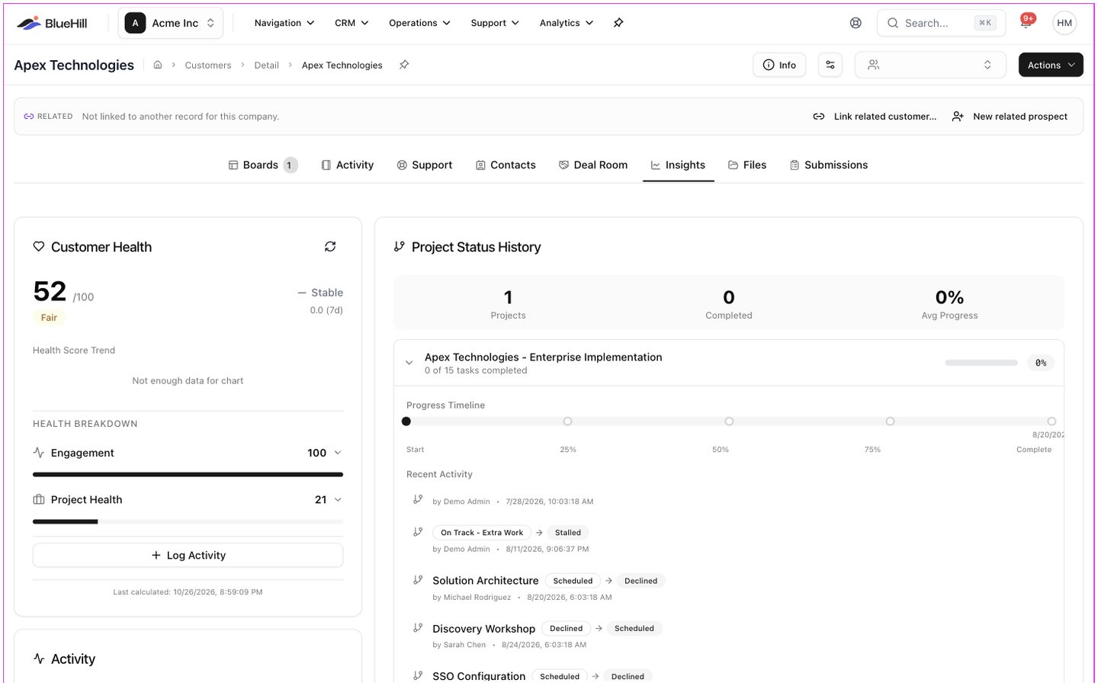Click the branch icon beside Project Status History
1098x686 pixels.
pos(399,246)
